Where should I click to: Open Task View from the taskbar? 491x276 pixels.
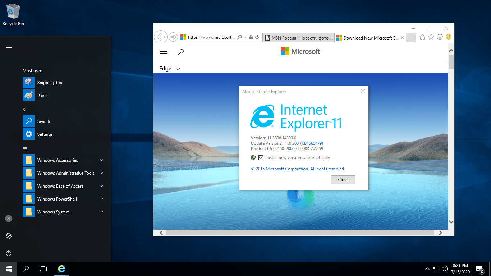click(x=43, y=269)
